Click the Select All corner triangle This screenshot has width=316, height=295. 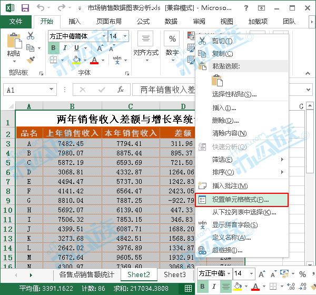click(11, 106)
